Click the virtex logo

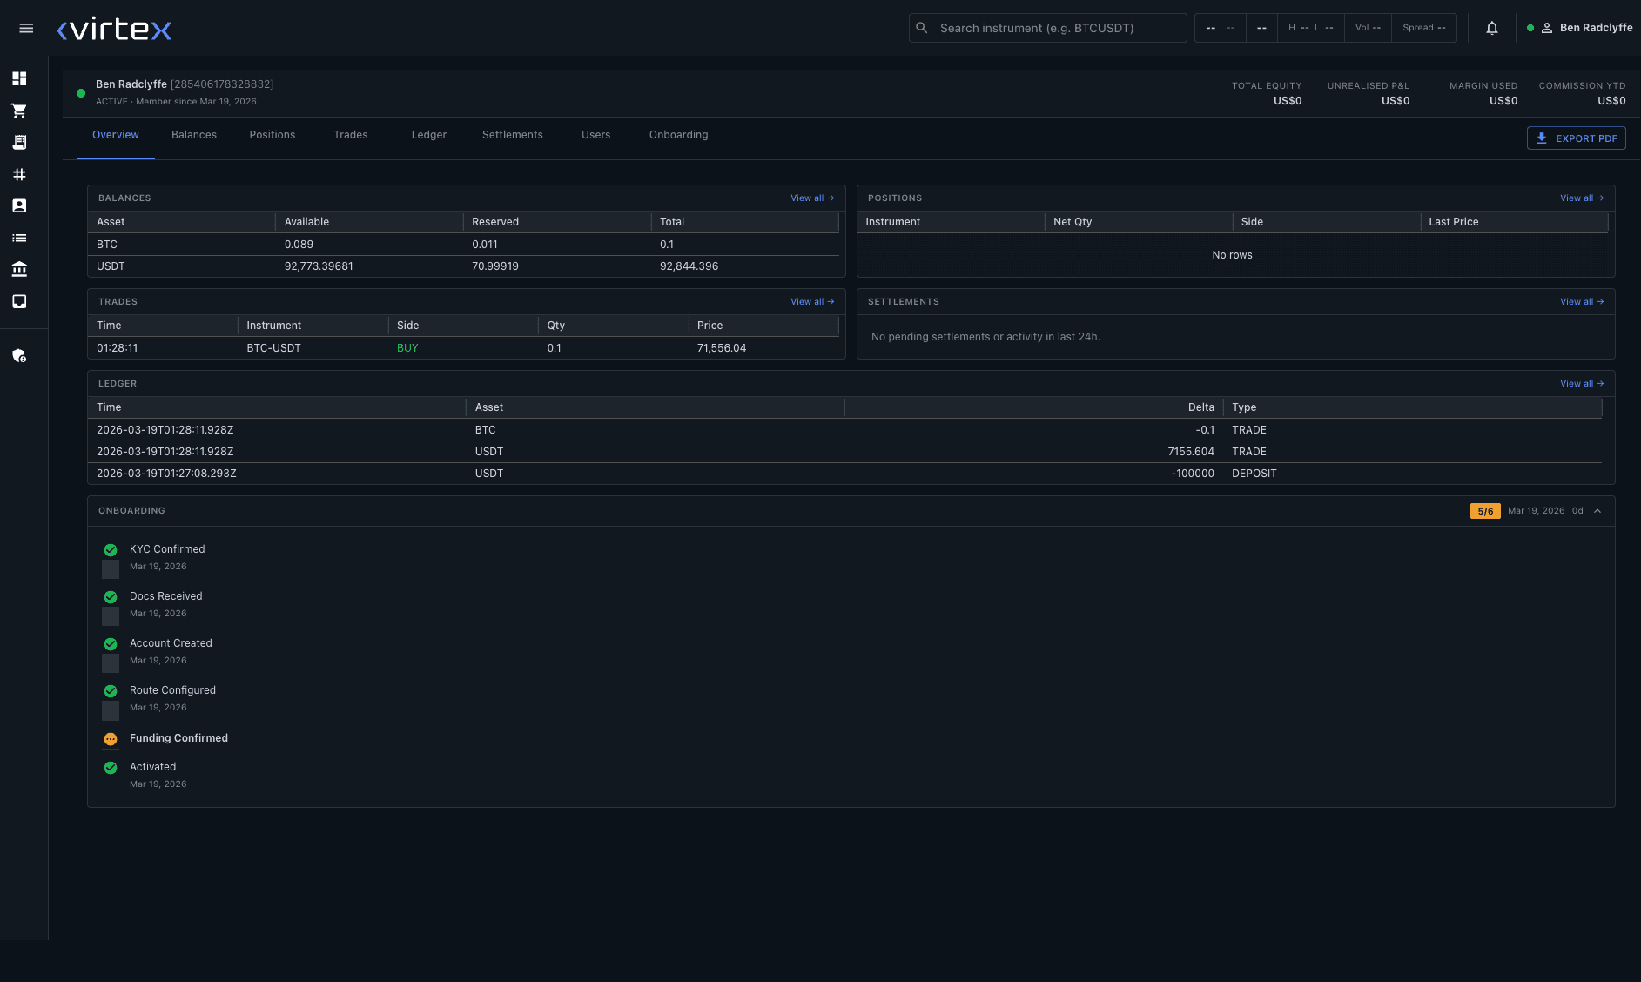coord(113,27)
